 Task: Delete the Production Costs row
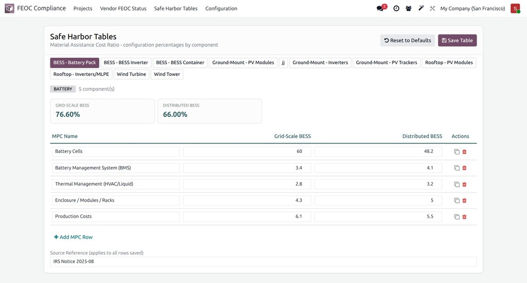(465, 217)
